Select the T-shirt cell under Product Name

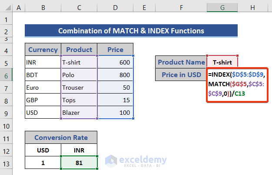click(x=222, y=62)
